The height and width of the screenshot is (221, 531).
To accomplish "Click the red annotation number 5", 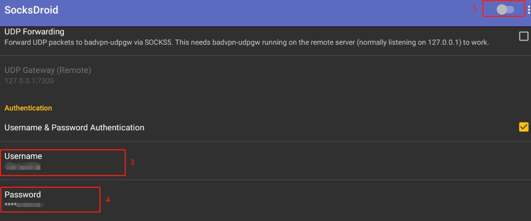I will coord(475,8).
